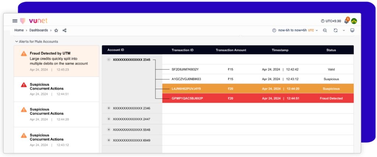Collapse account ending 2345
377x157 pixels.
click(x=109, y=60)
